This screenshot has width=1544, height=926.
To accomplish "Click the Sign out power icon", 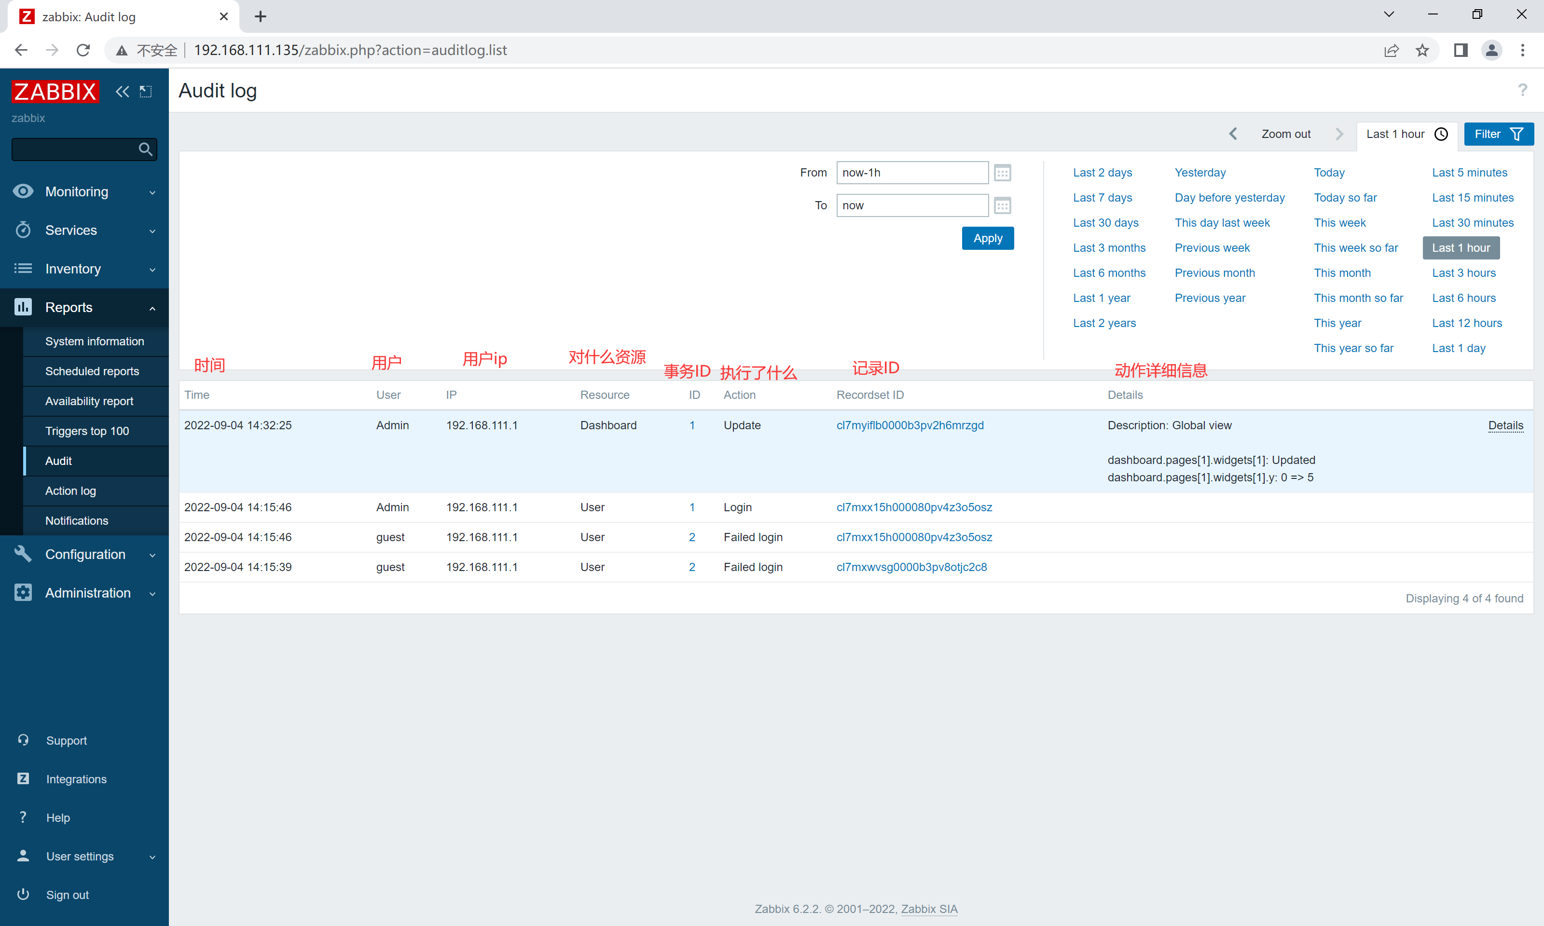I will (23, 894).
